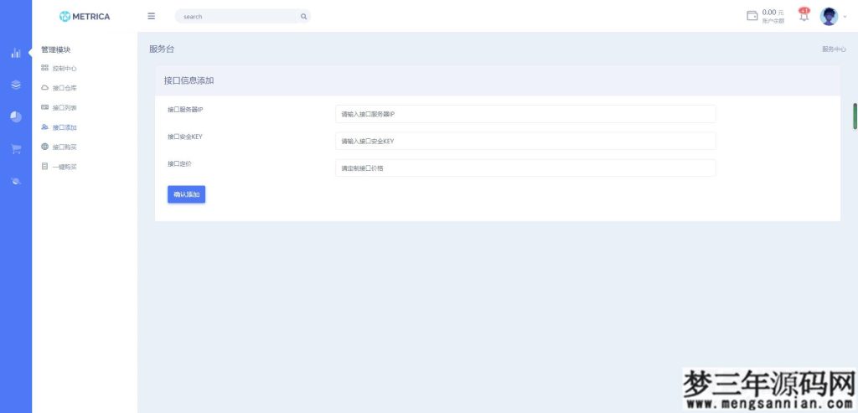This screenshot has width=858, height=413.
Task: Click the 确认添加 button
Action: click(186, 194)
